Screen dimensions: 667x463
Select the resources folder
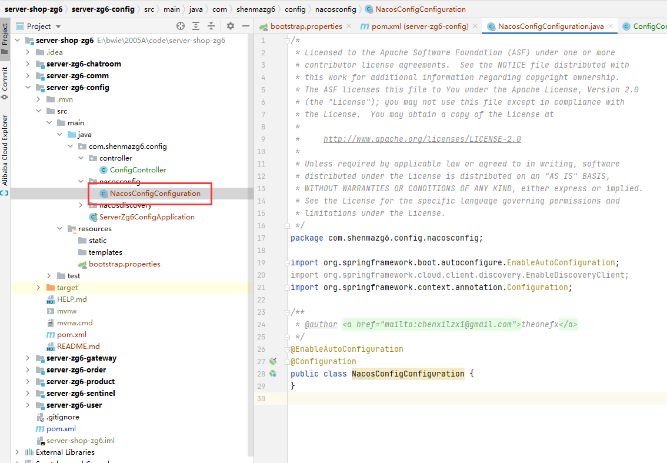(95, 229)
